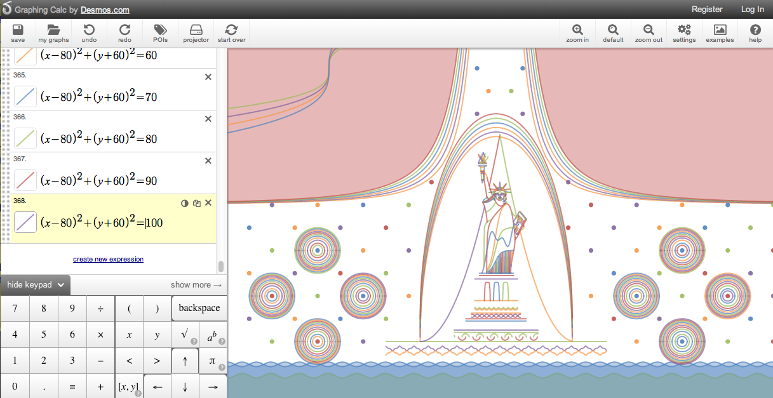Screen dimensions: 773x398
Task: Click expression 368 equation field
Action: click(x=102, y=222)
